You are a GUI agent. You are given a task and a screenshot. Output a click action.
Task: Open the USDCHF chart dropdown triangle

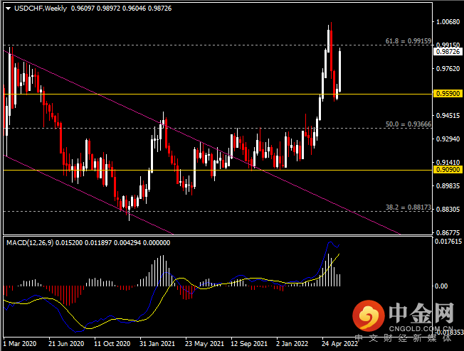tap(9, 9)
